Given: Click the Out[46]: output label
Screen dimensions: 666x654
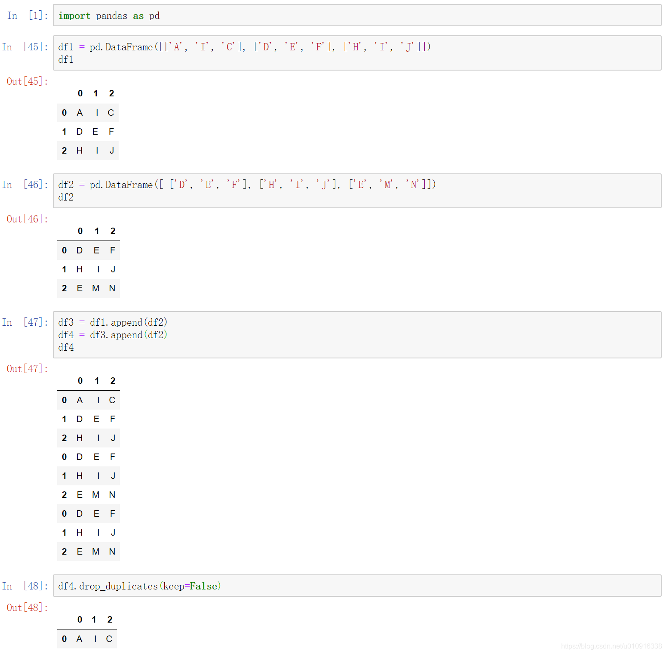Looking at the screenshot, I should tap(27, 219).
